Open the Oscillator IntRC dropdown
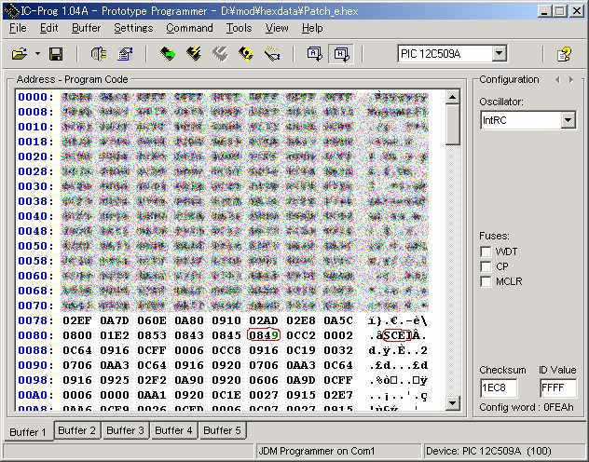Viewport: 589px width, 462px height. coord(568,120)
